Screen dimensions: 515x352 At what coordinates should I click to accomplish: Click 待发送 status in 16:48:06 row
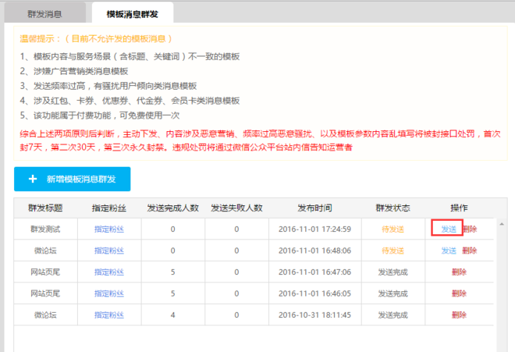pos(392,251)
